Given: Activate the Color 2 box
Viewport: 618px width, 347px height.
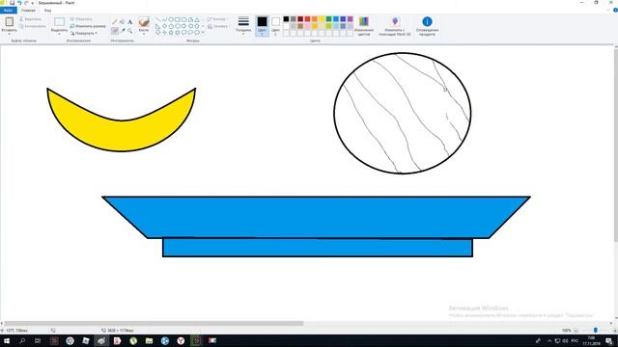Looking at the screenshot, I should [275, 26].
